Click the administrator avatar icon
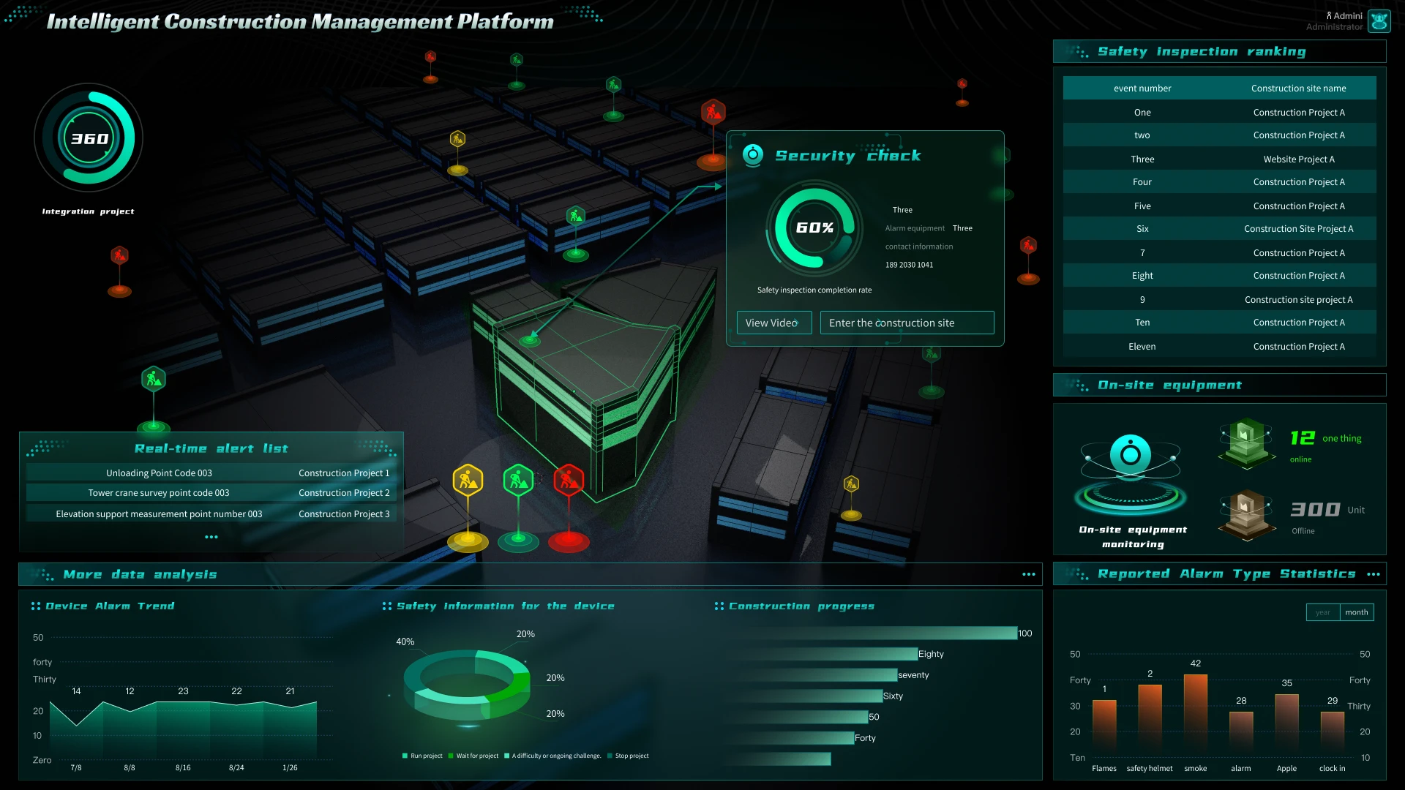This screenshot has height=790, width=1405. pyautogui.click(x=1379, y=21)
